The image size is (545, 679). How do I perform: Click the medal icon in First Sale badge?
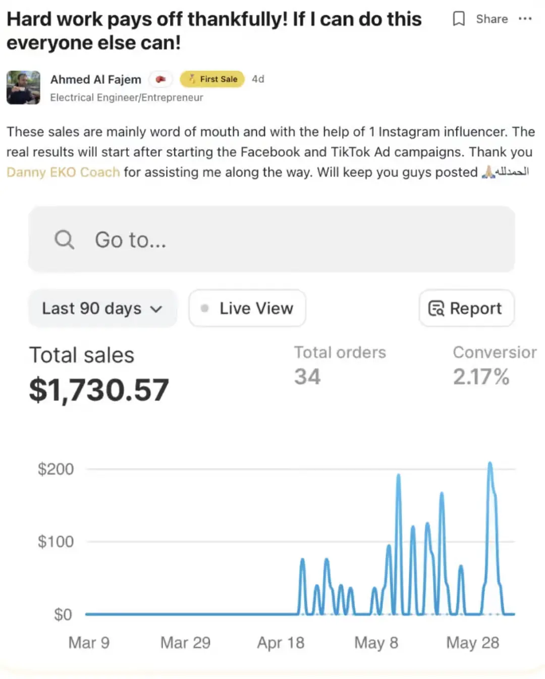click(192, 79)
